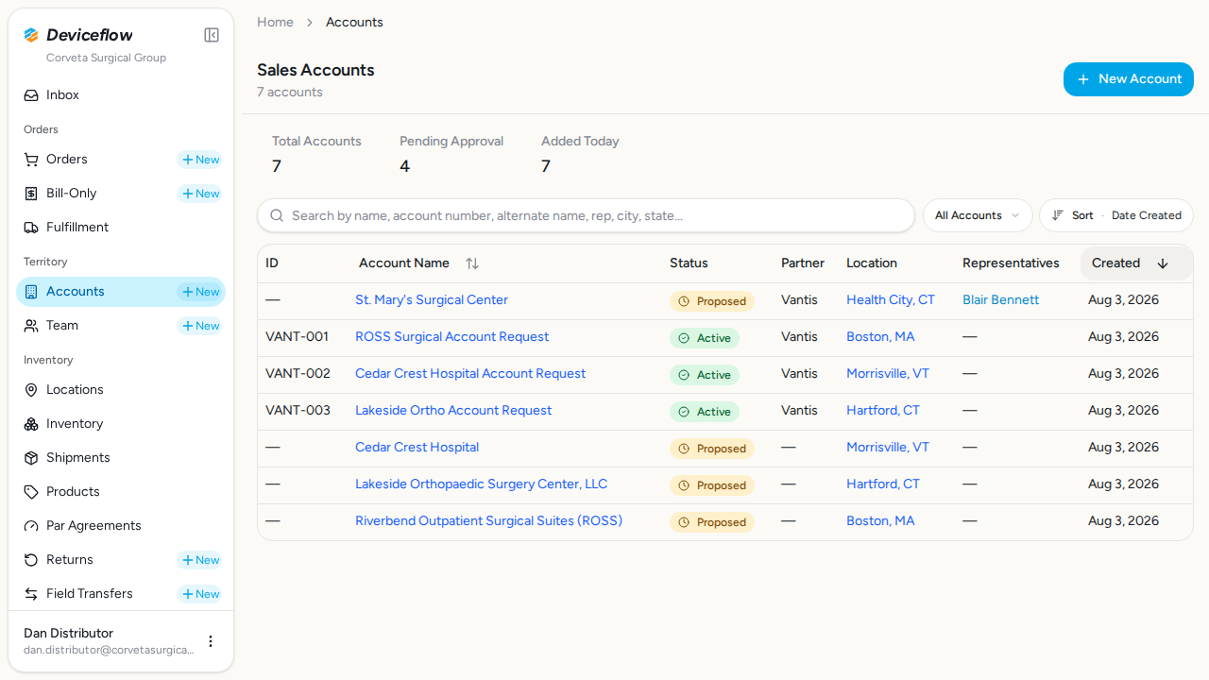
Task: Click the Total Accounts stat card
Action: (316, 154)
